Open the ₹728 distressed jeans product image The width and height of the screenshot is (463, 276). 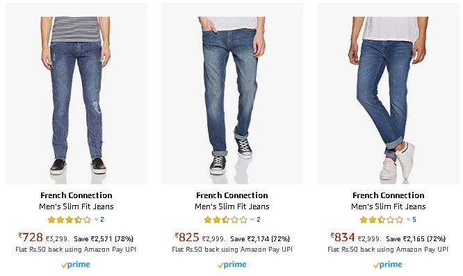76,94
